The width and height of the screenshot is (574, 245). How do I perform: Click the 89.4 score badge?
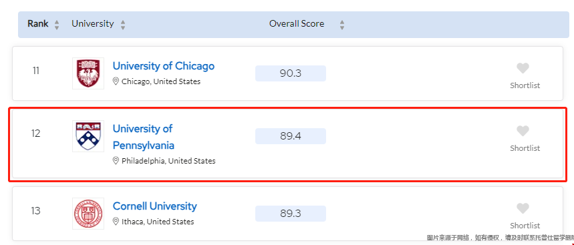(x=291, y=136)
